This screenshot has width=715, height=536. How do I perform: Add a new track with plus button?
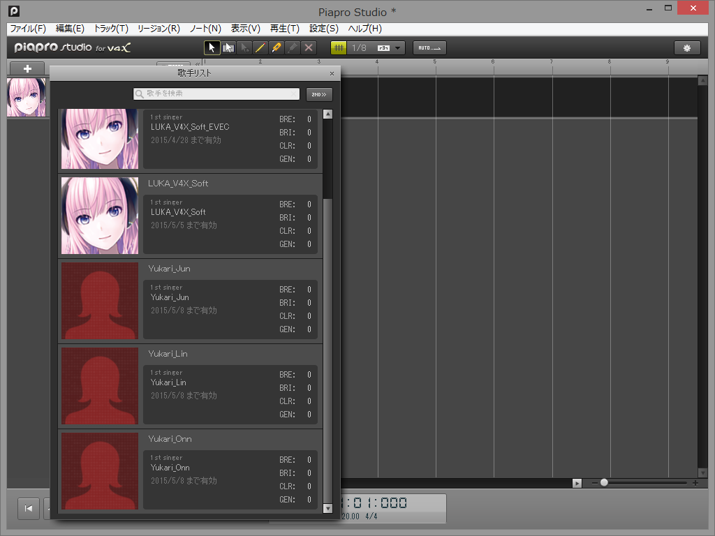coord(27,69)
